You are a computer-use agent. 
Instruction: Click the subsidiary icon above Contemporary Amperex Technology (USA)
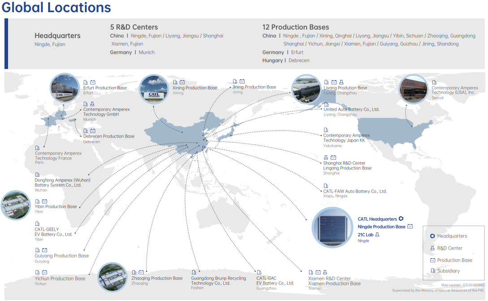434,82
